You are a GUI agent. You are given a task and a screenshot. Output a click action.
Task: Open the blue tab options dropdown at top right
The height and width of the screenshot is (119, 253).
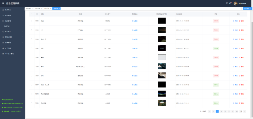[x=247, y=8]
